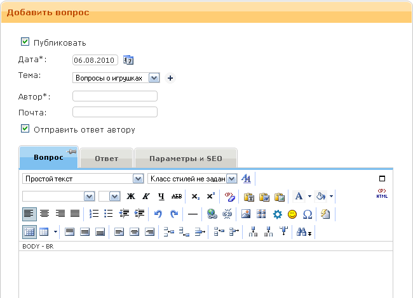Image resolution: width=413 pixels, height=298 pixels.
Task: Open the Тема dropdown list
Action: click(x=153, y=78)
